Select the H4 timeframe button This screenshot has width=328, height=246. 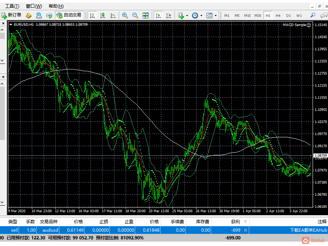coord(278,15)
